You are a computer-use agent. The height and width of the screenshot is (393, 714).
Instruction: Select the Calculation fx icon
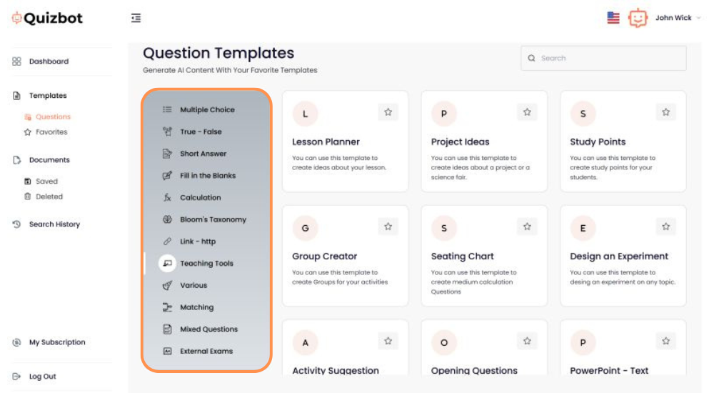[x=167, y=197]
